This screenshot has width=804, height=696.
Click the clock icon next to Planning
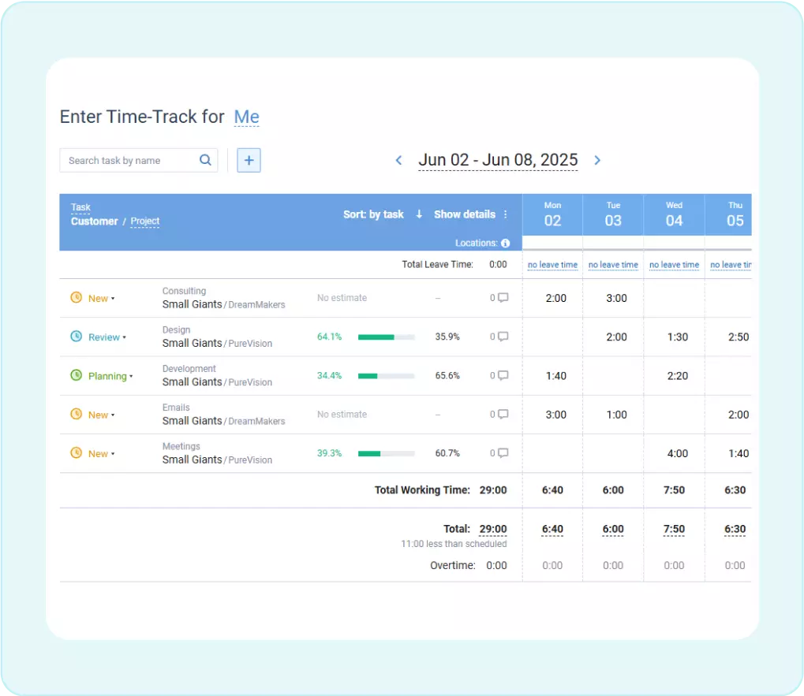click(x=77, y=375)
